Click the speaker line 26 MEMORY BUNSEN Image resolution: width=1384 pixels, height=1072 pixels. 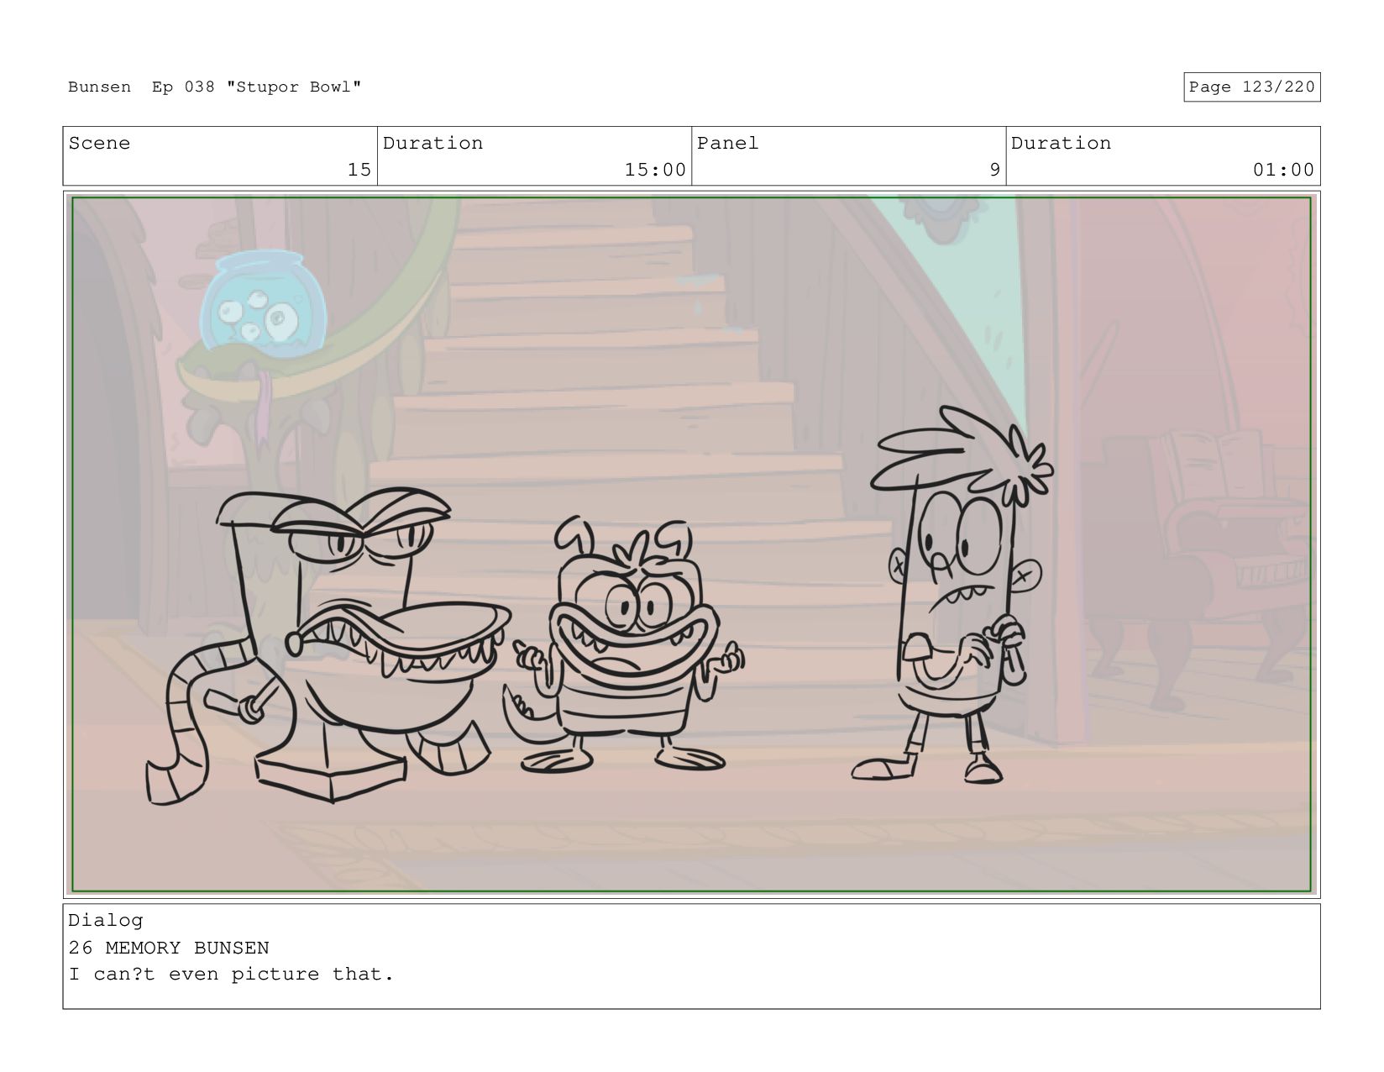tap(169, 949)
